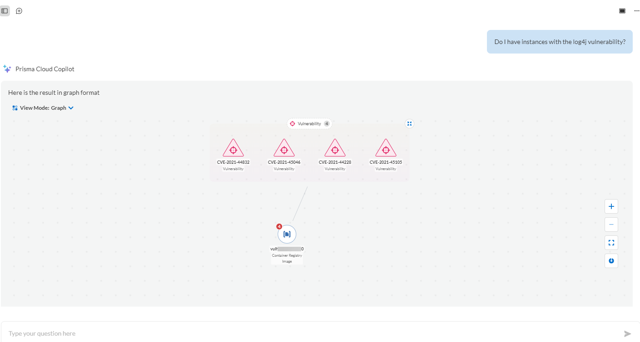Click the log4j vulnerability question bubble
The image size is (640, 342).
[x=560, y=42]
